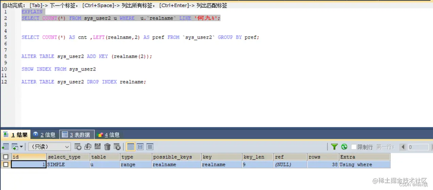
Task: Open the 4 信息 tab
Action: click(109, 135)
